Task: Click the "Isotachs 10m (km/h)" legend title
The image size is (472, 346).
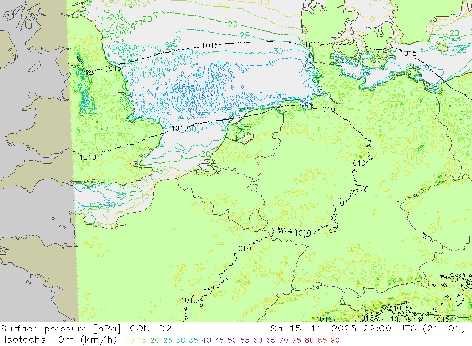Action: coord(60,340)
